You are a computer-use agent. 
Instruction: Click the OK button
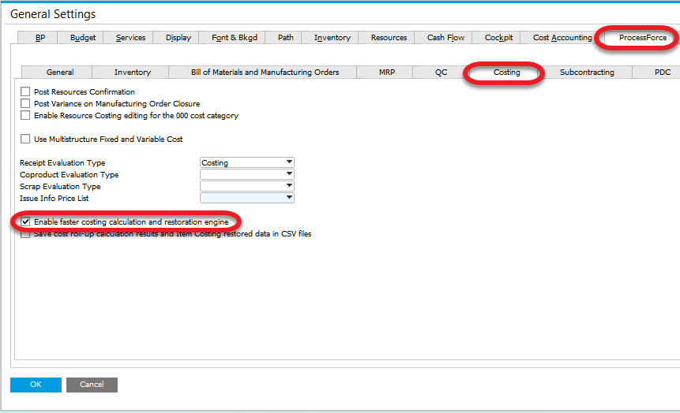pyautogui.click(x=36, y=385)
